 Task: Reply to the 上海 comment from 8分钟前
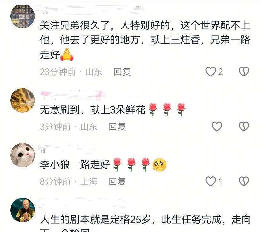pyautogui.click(x=117, y=181)
